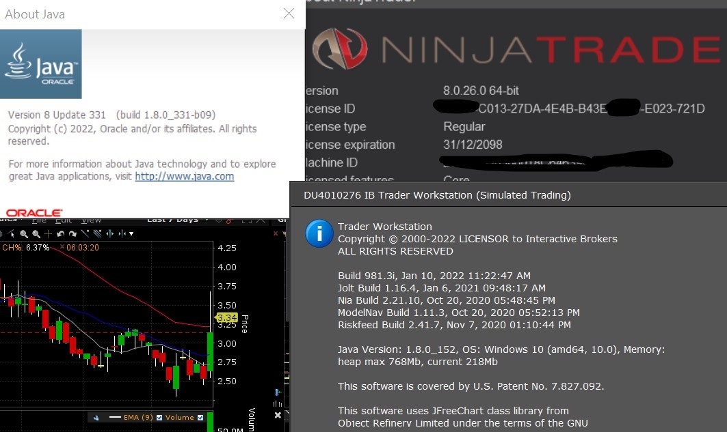
Task: Click the 4.25 price axis label
Action: click(227, 248)
